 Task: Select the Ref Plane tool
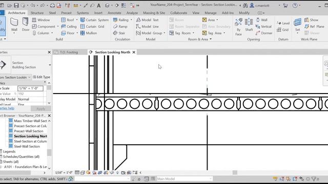314,27
